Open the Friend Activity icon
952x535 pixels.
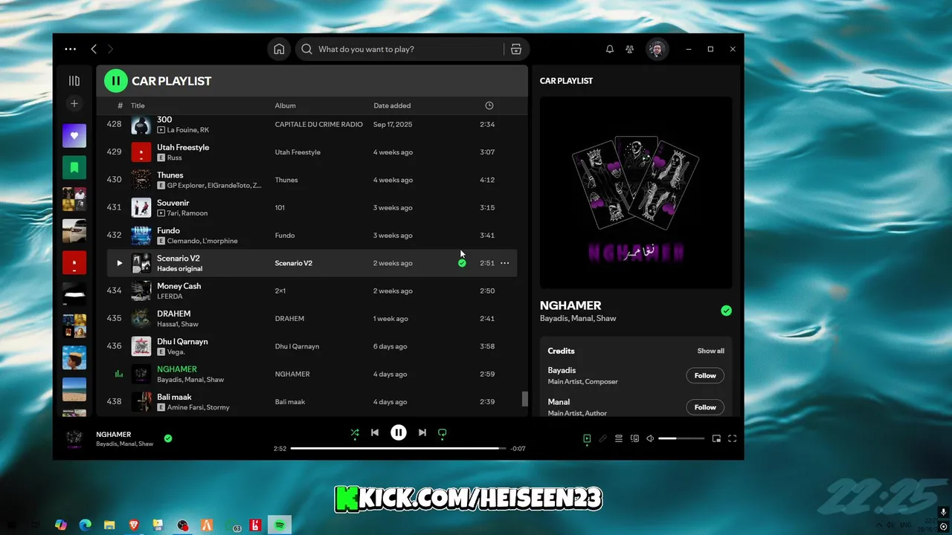630,49
